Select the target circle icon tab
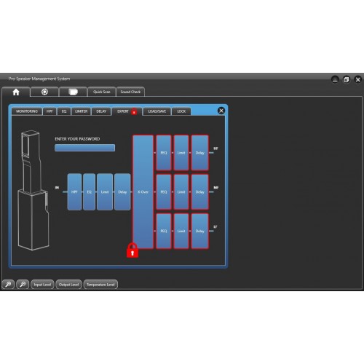 click(44, 92)
